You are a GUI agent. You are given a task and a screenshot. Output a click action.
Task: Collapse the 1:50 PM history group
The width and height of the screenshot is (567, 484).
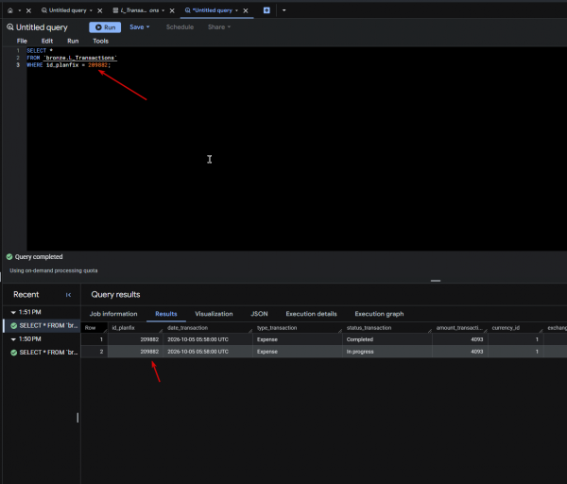pyautogui.click(x=13, y=339)
